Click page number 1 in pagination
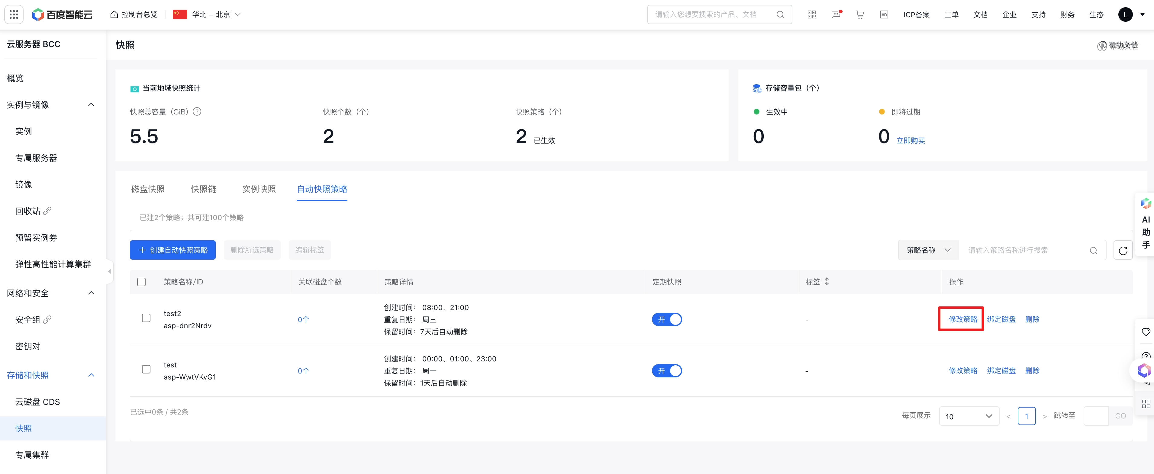This screenshot has height=474, width=1154. (x=1026, y=416)
